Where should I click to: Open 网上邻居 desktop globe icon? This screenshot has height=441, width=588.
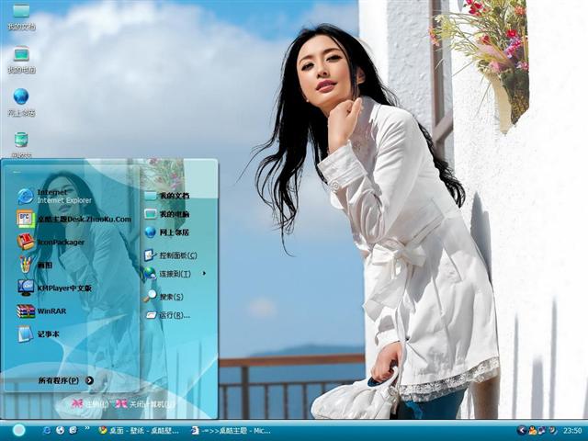point(21,103)
